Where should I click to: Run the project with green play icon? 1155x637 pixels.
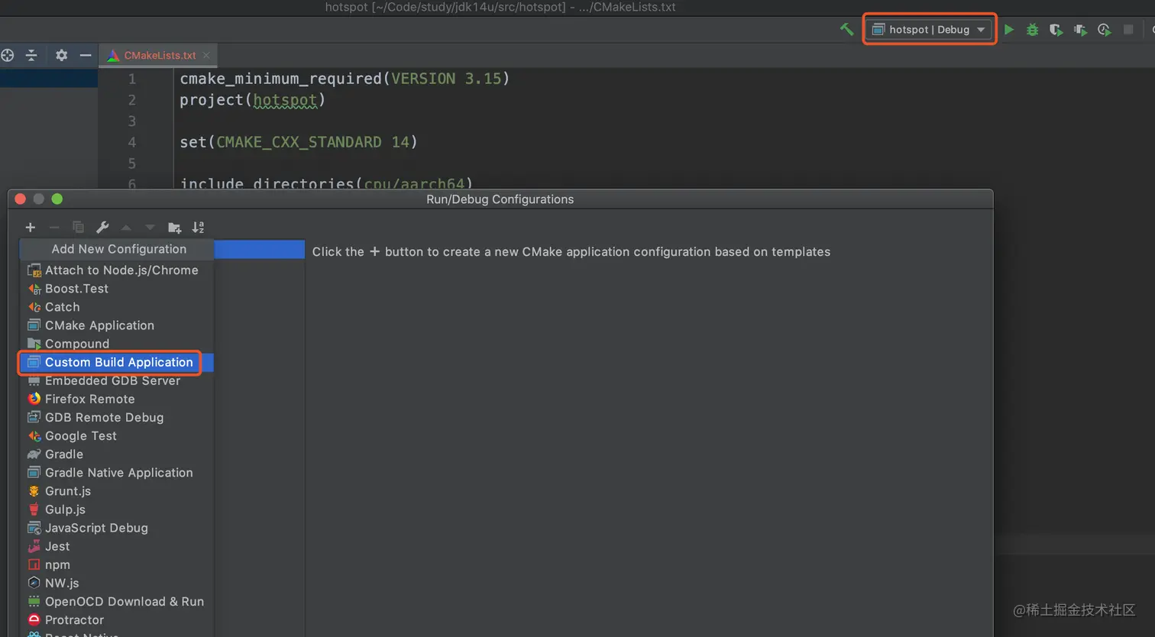1009,30
